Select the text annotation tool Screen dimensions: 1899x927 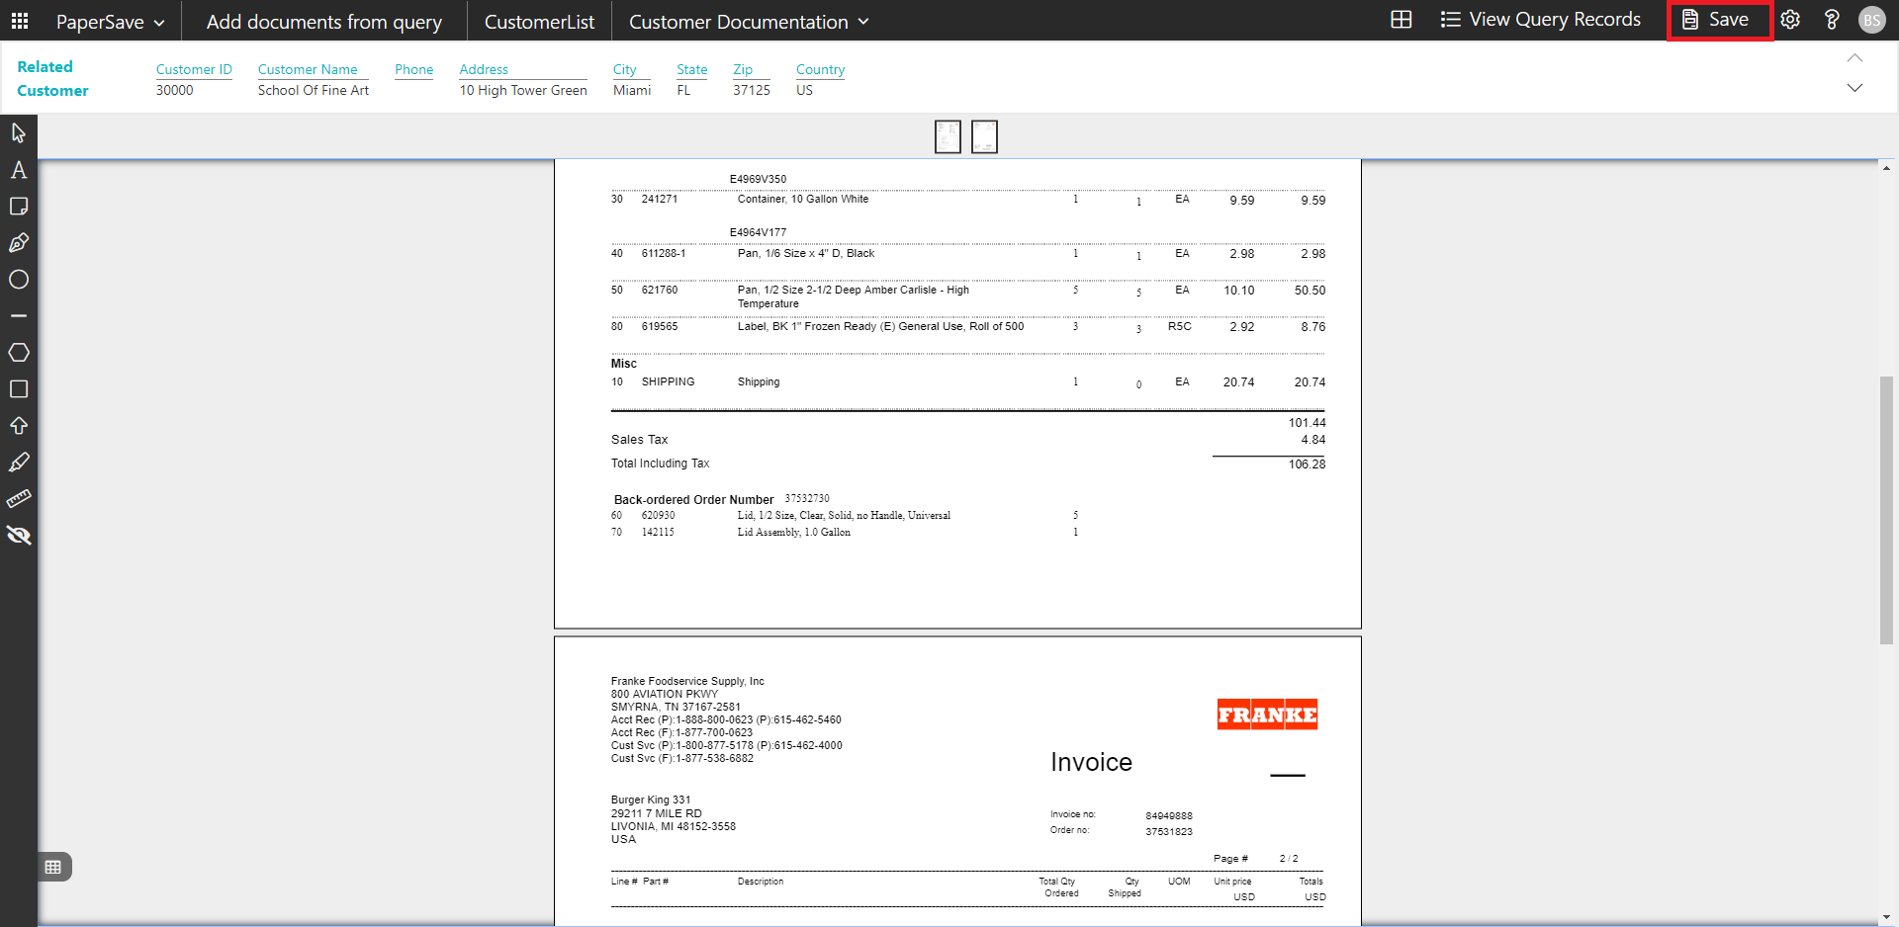tap(18, 170)
